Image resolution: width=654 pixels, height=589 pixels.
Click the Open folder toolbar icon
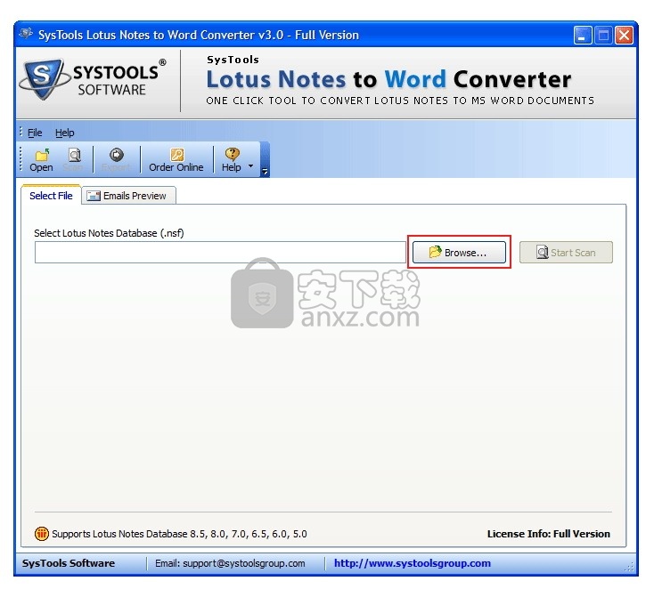(41, 155)
